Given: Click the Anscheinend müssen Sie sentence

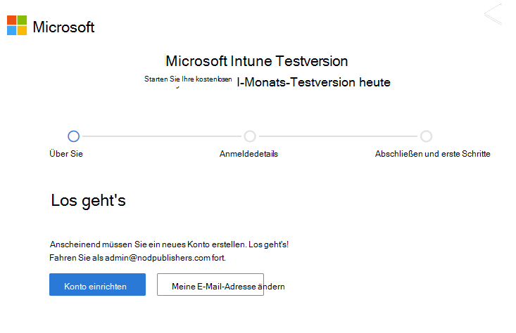Looking at the screenshot, I should (169, 244).
